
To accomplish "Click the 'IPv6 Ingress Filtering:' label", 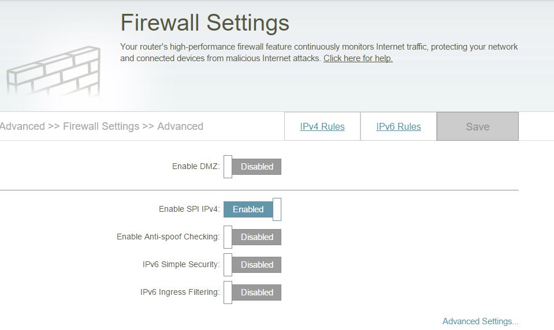I will click(180, 292).
